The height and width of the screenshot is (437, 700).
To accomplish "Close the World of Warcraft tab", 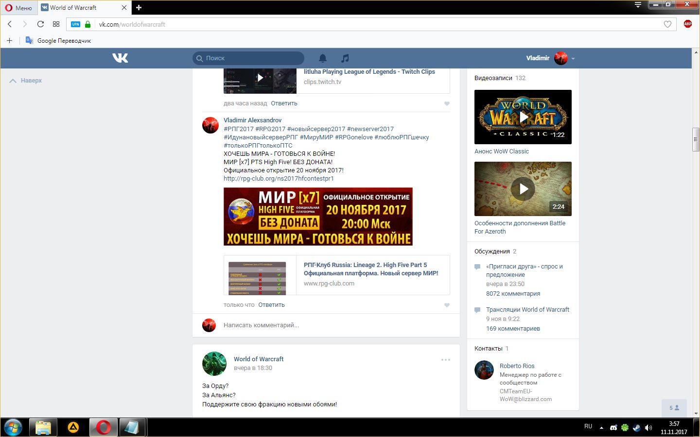I will pyautogui.click(x=124, y=8).
